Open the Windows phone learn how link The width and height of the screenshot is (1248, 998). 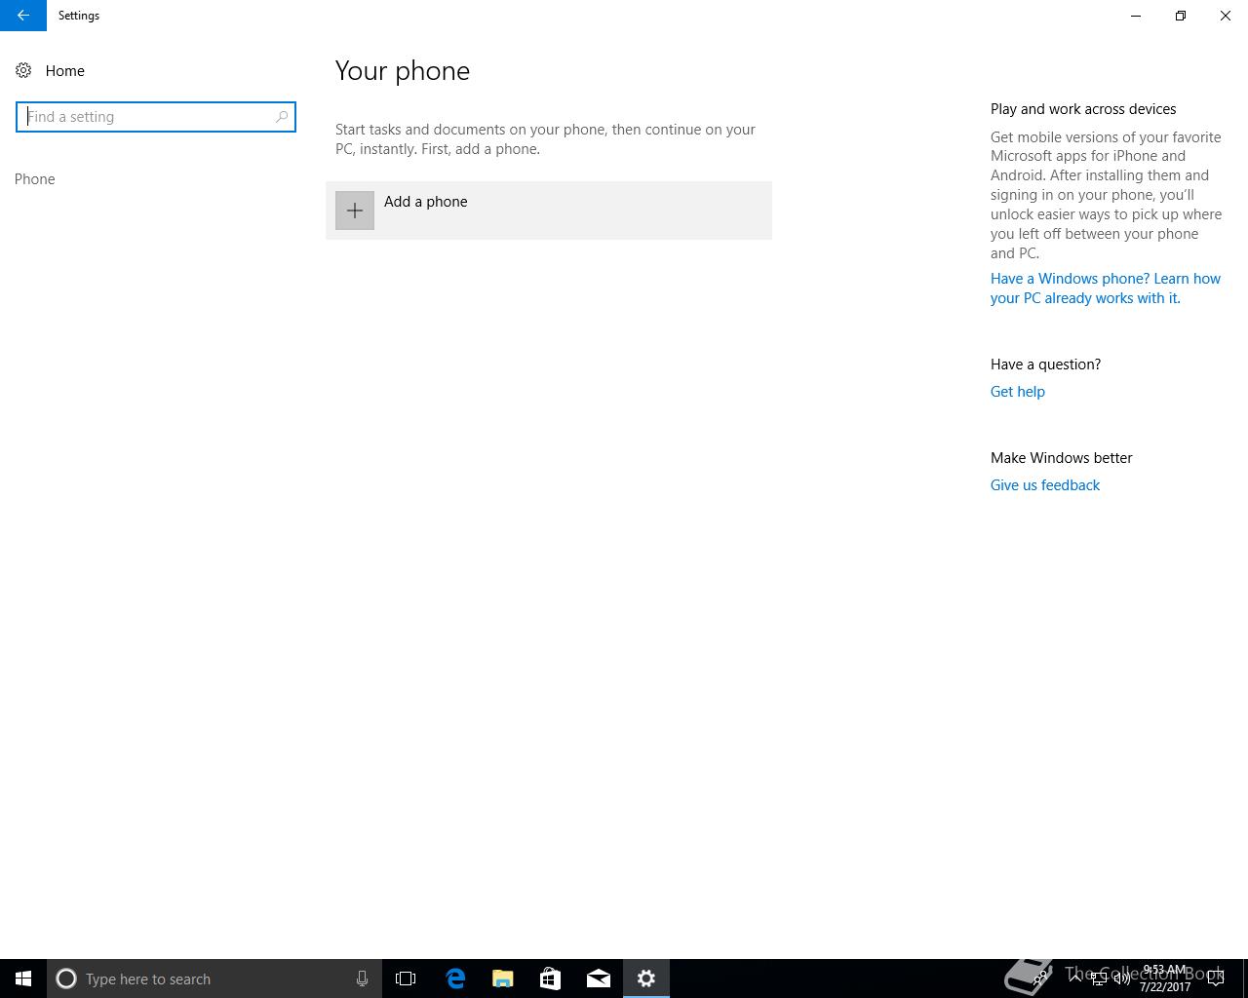(x=1106, y=288)
